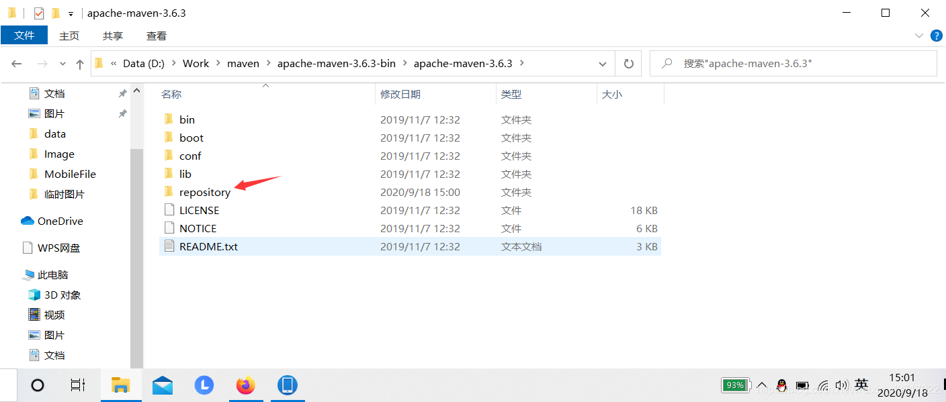Click the 18 KB size of LICENSE
The image size is (946, 402).
click(644, 210)
